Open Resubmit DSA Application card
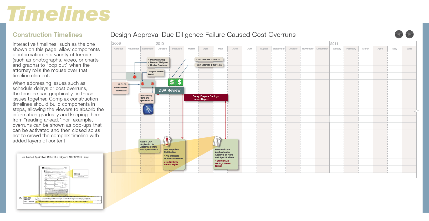 coord(226,154)
